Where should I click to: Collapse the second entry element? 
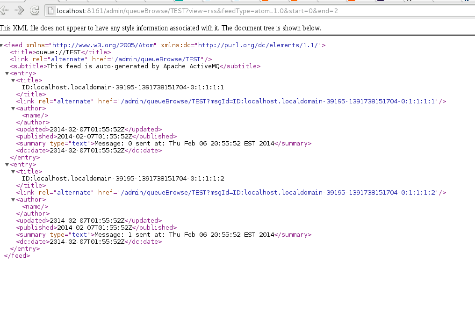7,165
